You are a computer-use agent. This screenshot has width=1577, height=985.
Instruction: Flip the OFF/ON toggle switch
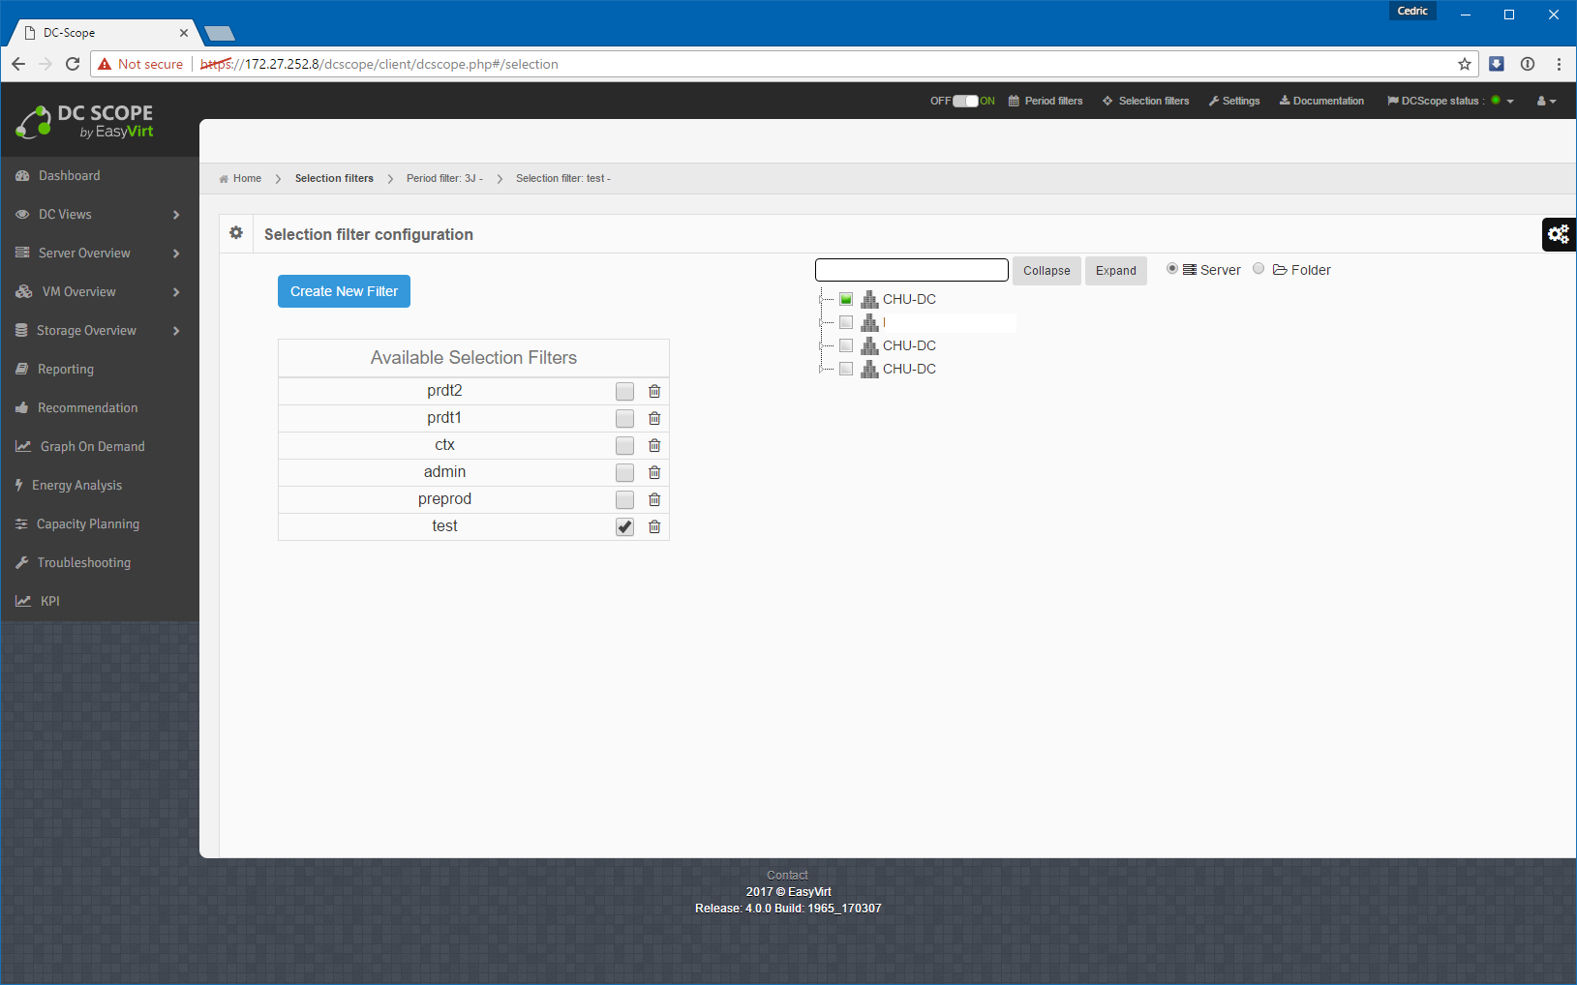point(965,101)
